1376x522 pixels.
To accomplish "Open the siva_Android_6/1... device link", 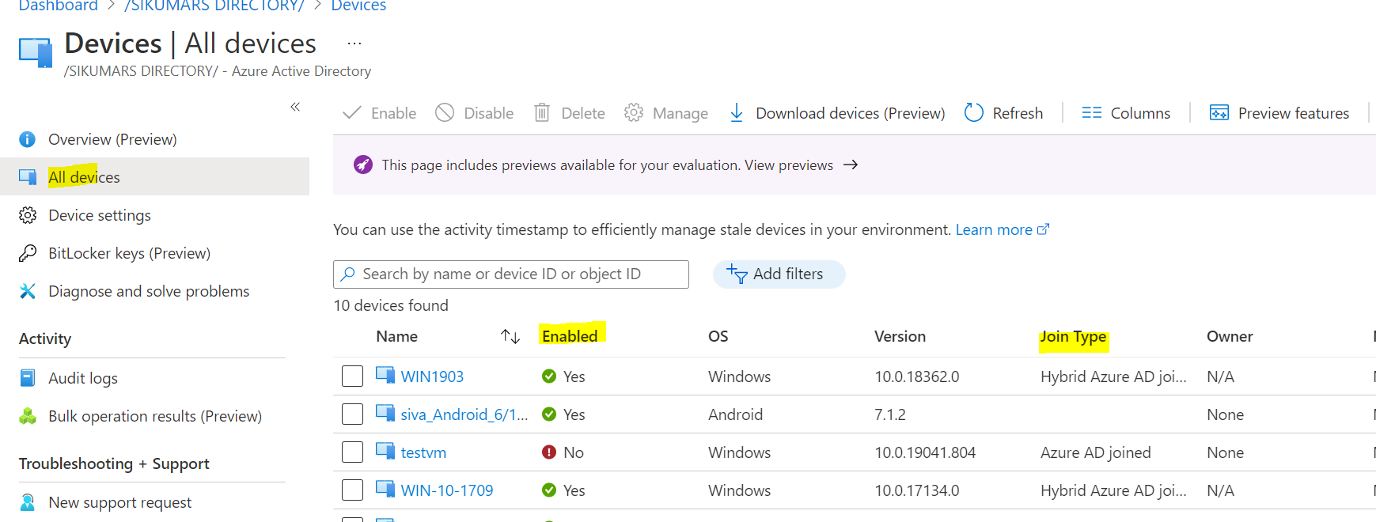I will tap(464, 414).
